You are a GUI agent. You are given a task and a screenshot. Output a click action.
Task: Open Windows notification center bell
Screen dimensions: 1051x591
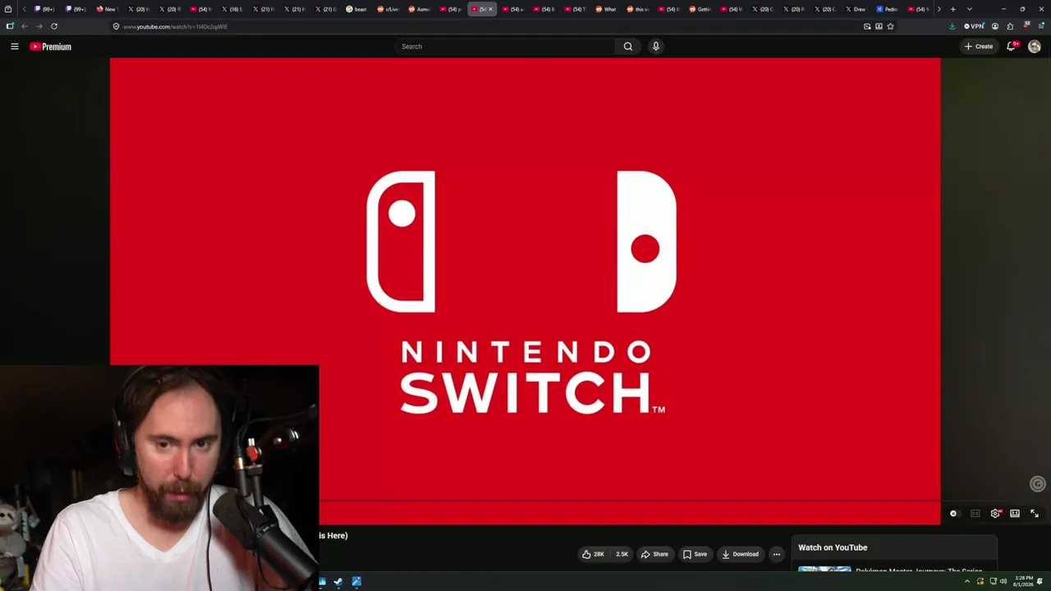tap(1040, 582)
